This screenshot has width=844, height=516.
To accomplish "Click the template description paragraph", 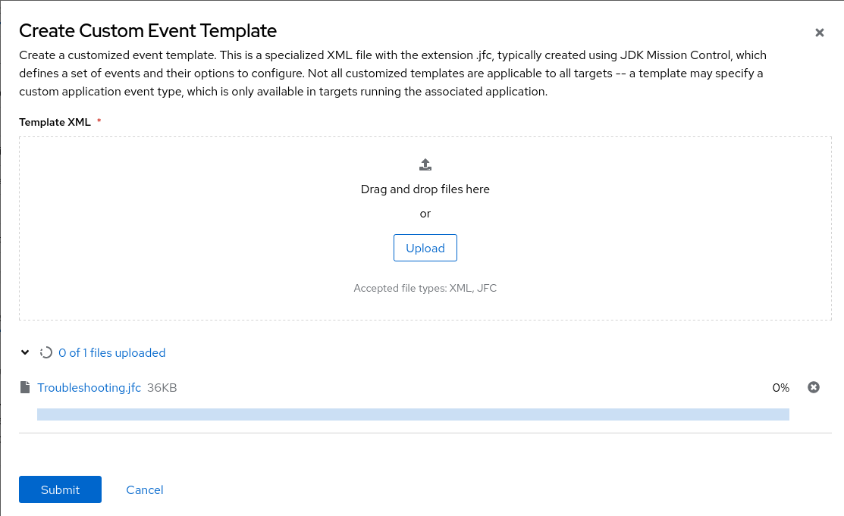I will pos(392,73).
